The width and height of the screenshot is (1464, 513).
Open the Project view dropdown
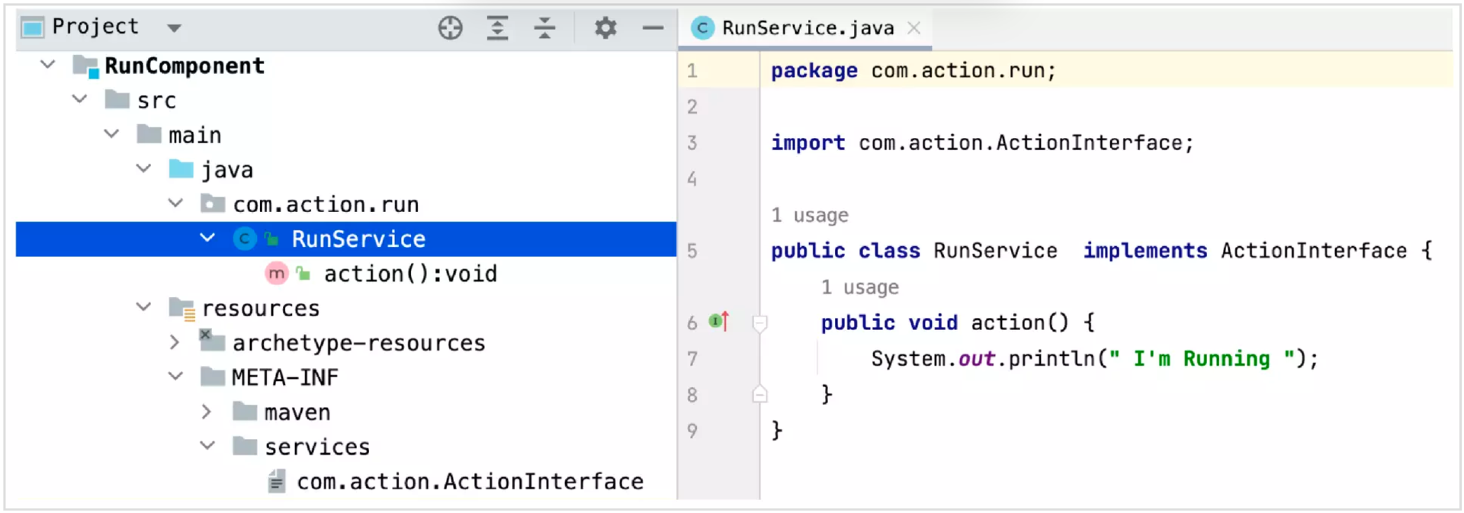[175, 28]
